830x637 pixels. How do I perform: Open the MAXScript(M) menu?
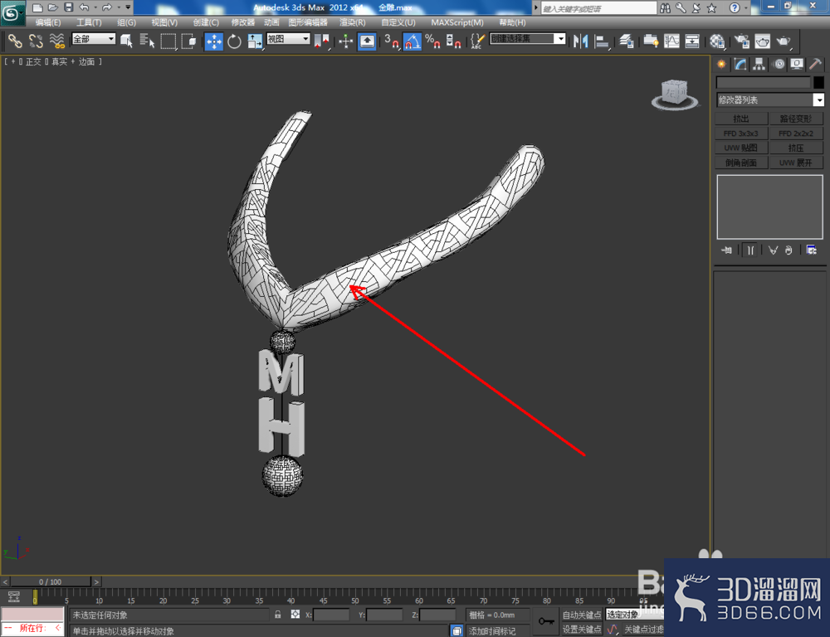point(457,22)
